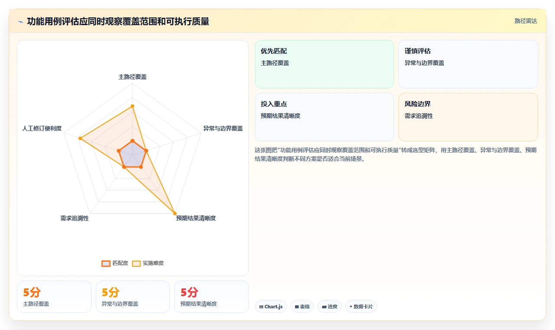Click the 表格 chip icon
This screenshot has height=330, width=555.
[x=297, y=307]
